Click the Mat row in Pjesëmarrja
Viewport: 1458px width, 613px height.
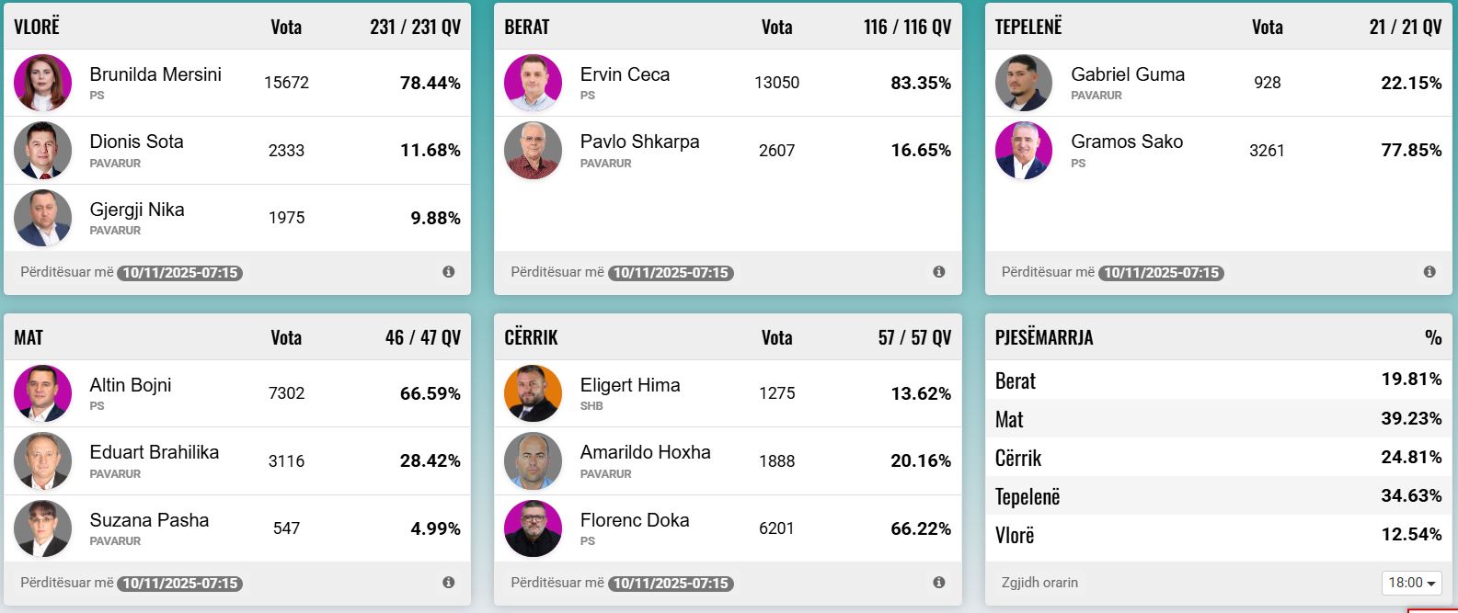[1218, 419]
